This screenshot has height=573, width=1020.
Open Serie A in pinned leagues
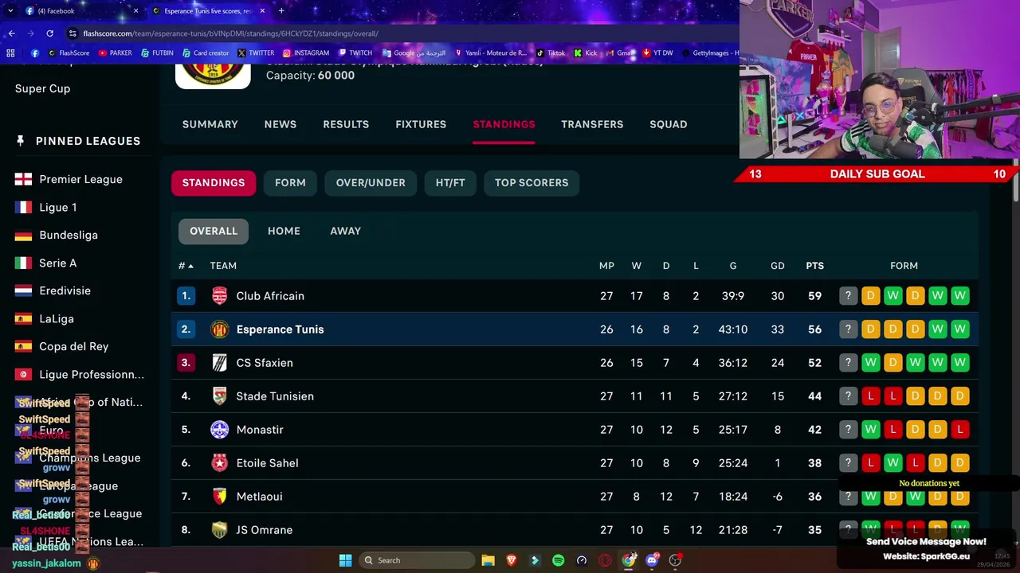[x=58, y=263]
